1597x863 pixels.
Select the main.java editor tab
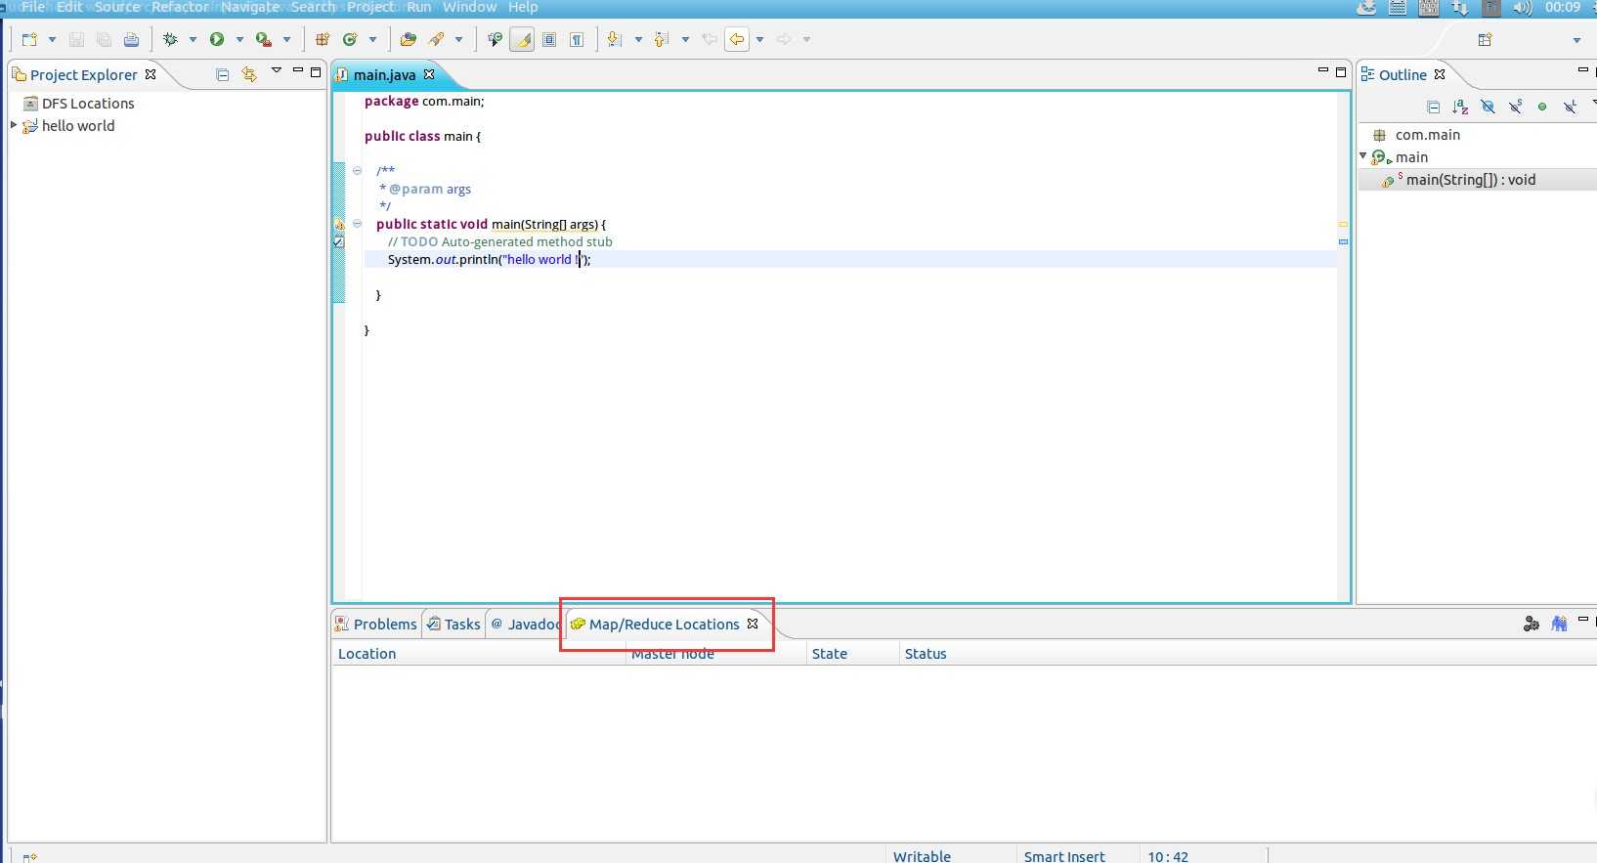click(383, 74)
